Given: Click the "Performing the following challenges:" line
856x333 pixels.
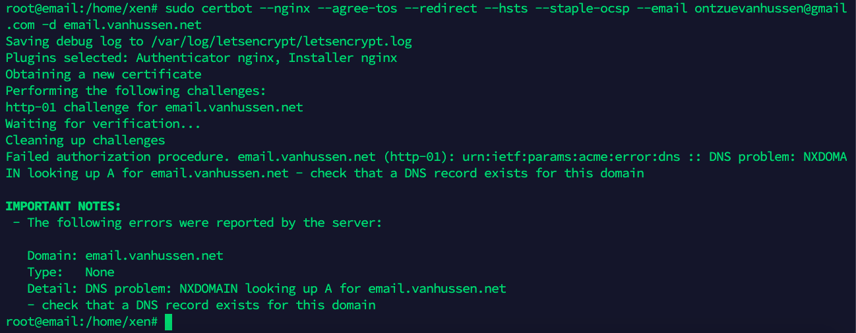Looking at the screenshot, I should [136, 91].
